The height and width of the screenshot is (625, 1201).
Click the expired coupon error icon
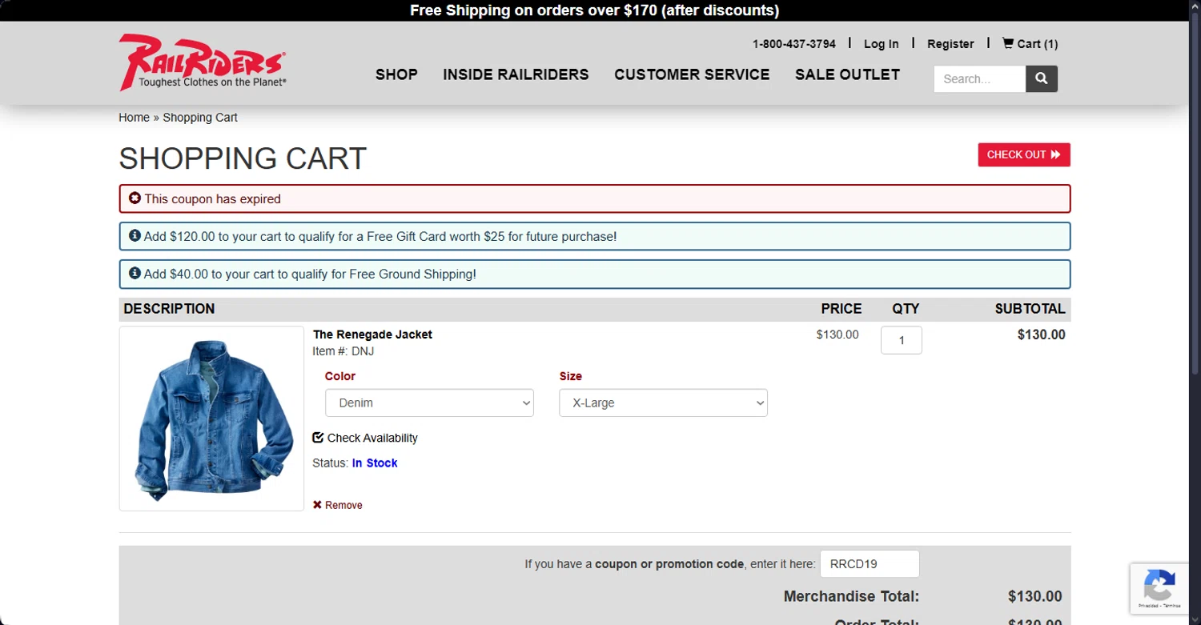coord(135,198)
